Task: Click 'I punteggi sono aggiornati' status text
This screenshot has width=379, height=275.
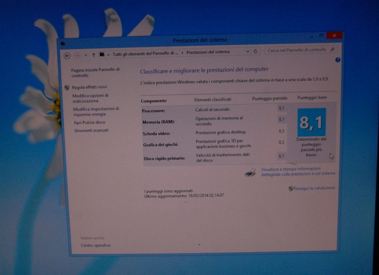Action: [168, 191]
